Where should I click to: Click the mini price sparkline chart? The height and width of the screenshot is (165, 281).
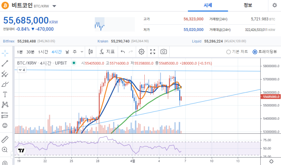[x=115, y=24]
